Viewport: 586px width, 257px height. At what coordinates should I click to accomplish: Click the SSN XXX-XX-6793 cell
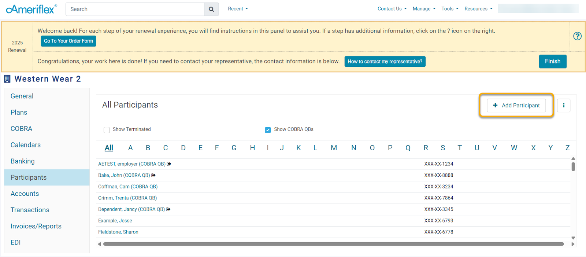439,221
